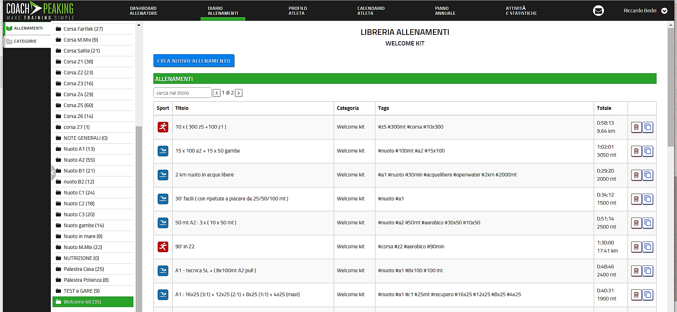
Task: Delete the '50 mt A2 : 3 x ( 10 x 50 mt )' workout
Action: coord(636,223)
